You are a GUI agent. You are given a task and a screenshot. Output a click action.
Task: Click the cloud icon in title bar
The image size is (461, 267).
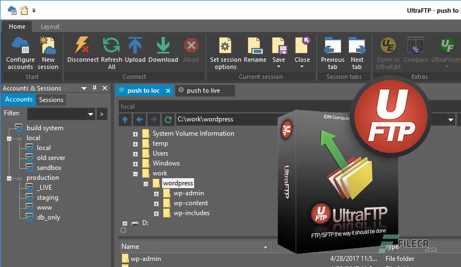point(12,10)
